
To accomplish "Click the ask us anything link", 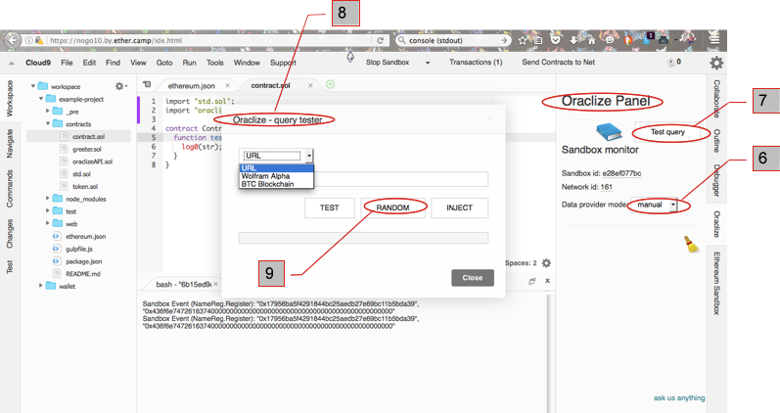I will pos(679,398).
